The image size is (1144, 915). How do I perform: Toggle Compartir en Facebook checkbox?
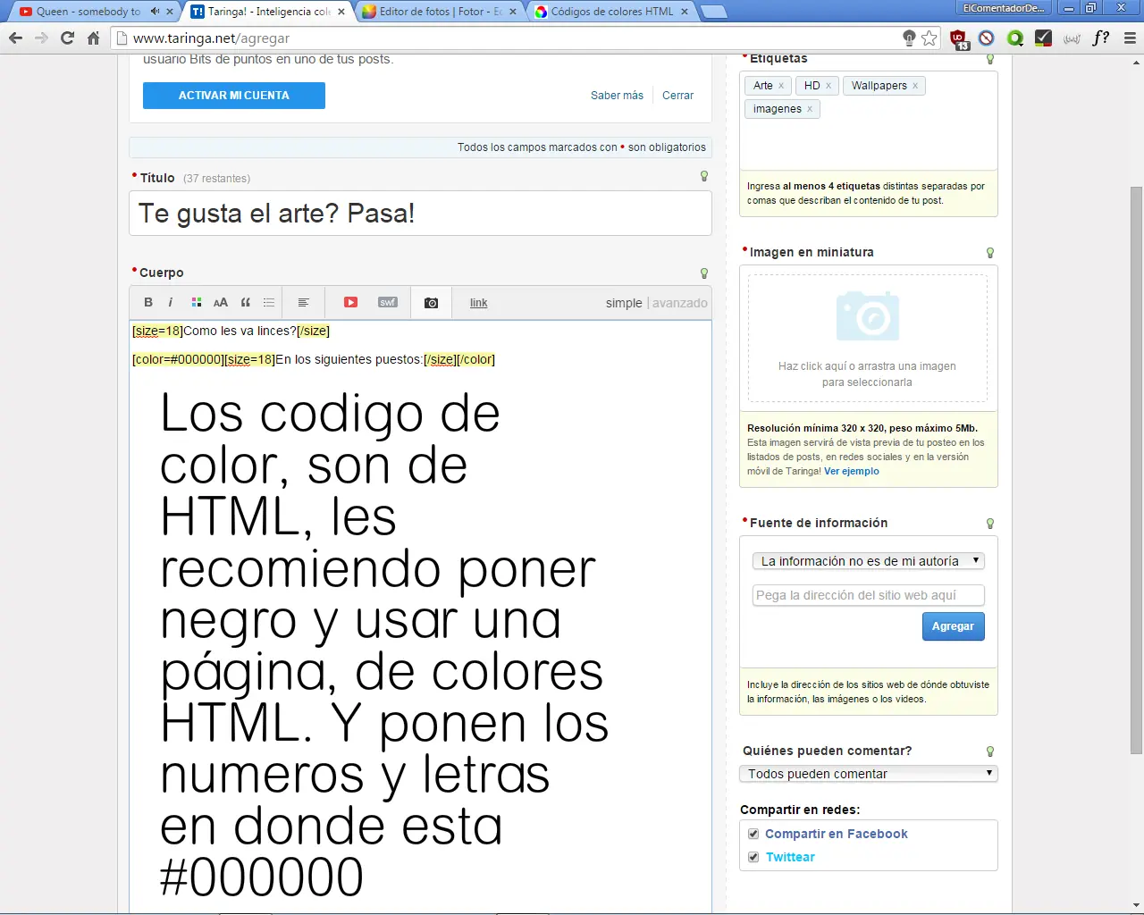click(753, 834)
